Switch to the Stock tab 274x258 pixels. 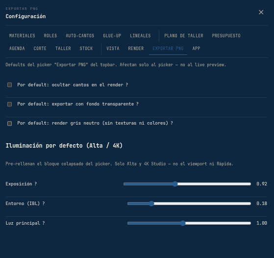click(86, 49)
